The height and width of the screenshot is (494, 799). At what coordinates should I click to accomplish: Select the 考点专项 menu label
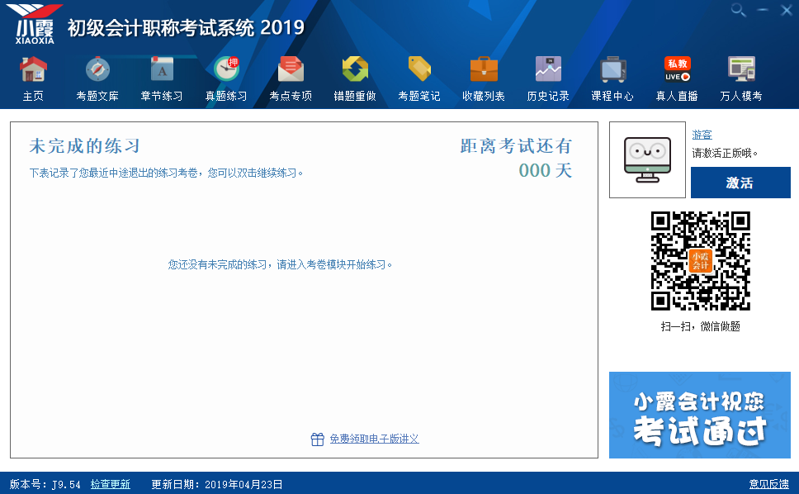pyautogui.click(x=291, y=96)
